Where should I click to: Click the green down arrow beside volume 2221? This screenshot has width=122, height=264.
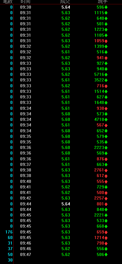click(x=106, y=215)
